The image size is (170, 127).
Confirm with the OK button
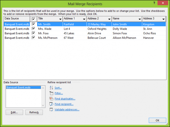click(x=158, y=120)
